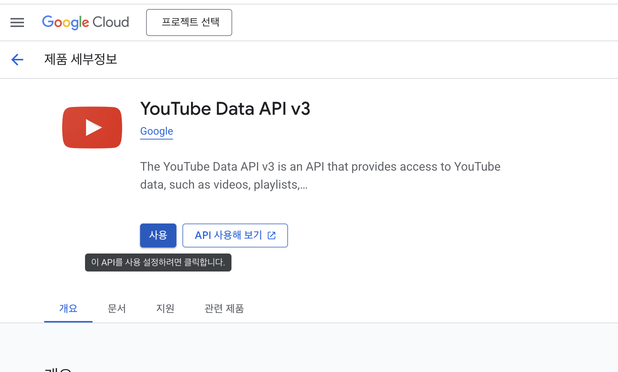Viewport: 618px width, 372px height.
Task: Click the YouTube play symbol inside the logo
Action: [93, 127]
